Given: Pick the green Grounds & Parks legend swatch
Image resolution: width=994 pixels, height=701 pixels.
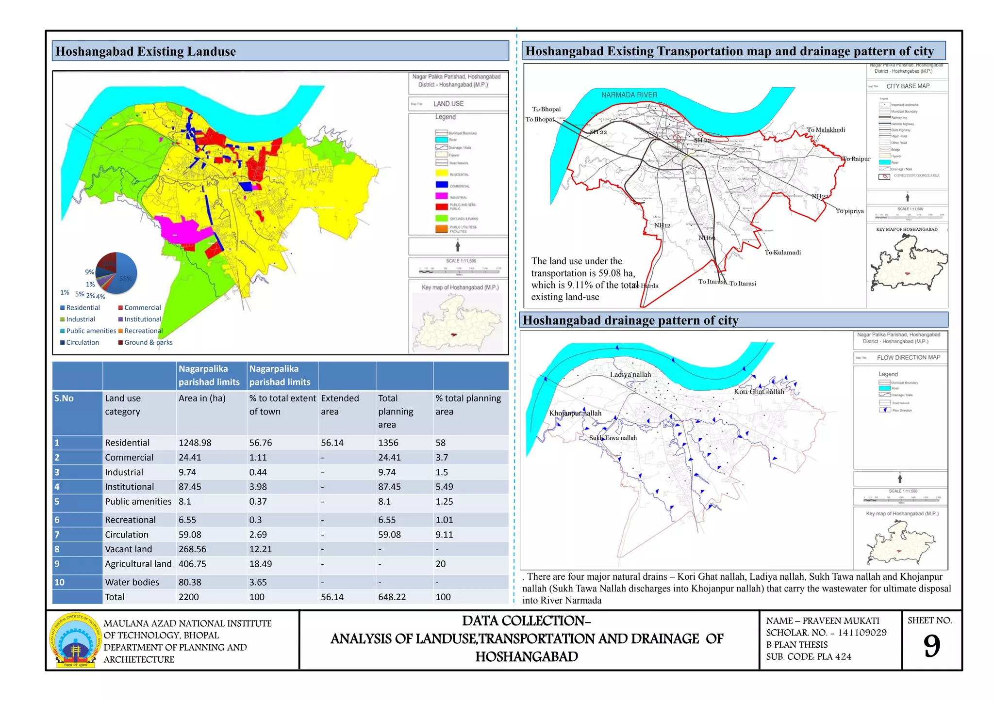Looking at the screenshot, I should pos(441,218).
